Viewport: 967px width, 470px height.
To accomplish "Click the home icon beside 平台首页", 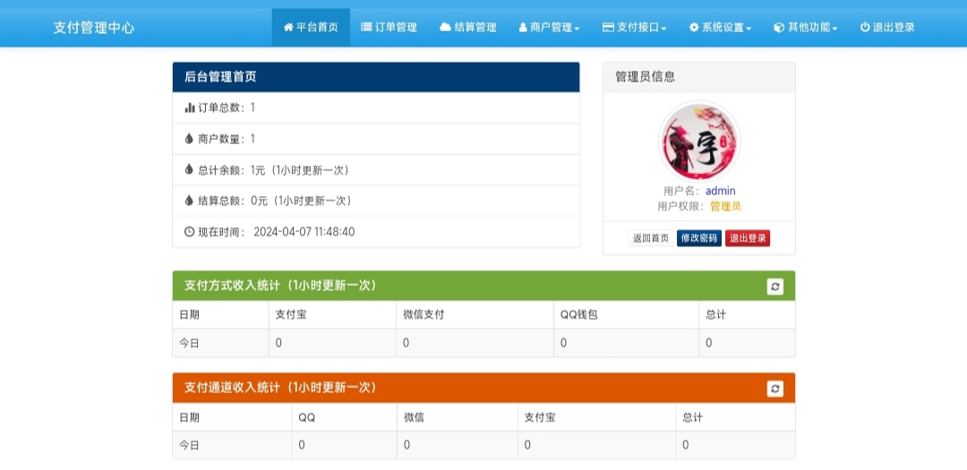I will pyautogui.click(x=288, y=27).
